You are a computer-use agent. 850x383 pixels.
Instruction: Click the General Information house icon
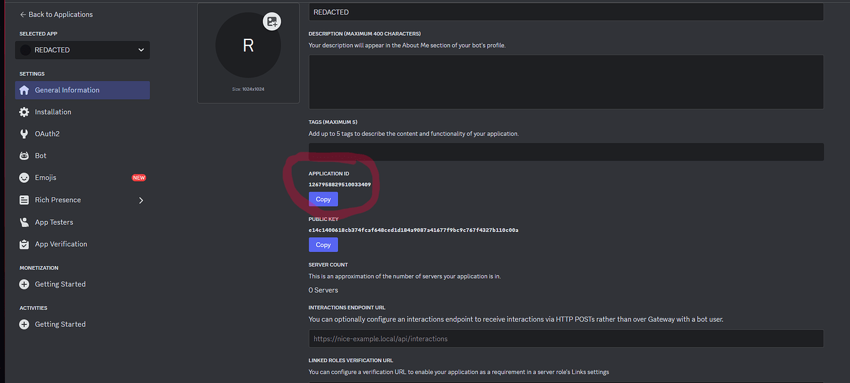click(23, 90)
